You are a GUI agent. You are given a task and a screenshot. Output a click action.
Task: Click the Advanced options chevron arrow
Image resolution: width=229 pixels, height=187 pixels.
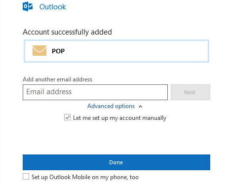click(x=140, y=107)
